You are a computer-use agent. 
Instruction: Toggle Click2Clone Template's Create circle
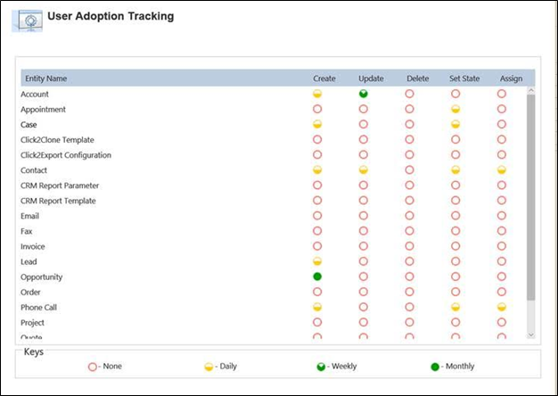click(x=317, y=139)
